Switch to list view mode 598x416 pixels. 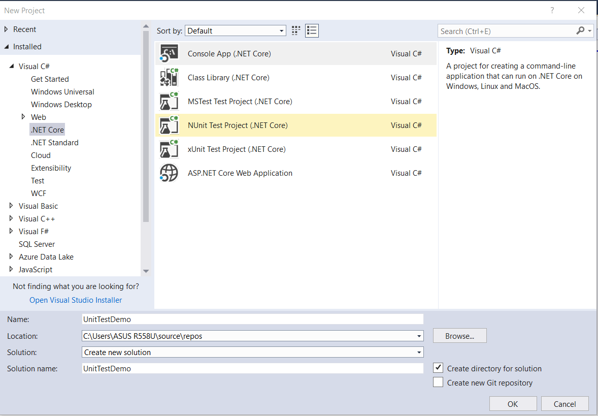click(x=312, y=30)
